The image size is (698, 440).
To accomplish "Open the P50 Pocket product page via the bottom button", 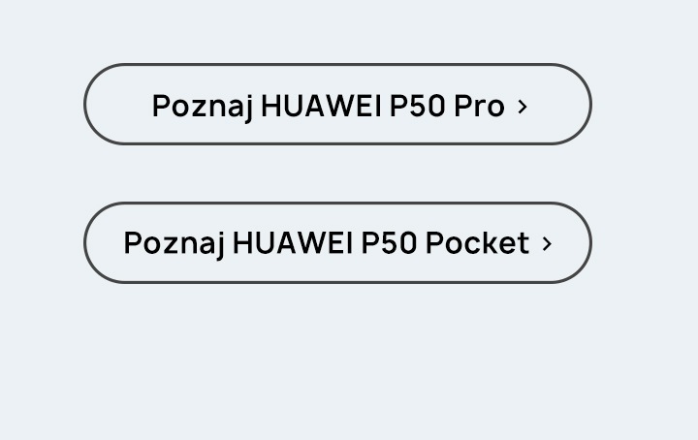I will pyautogui.click(x=337, y=243).
